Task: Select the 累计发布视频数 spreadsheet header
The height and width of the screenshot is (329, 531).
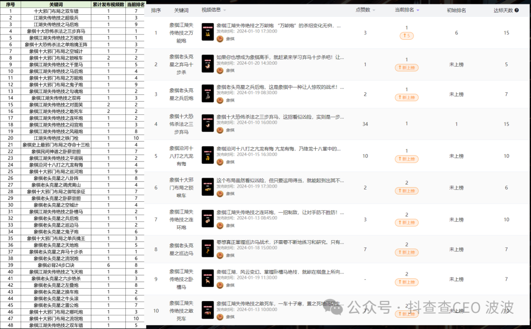Action: (x=108, y=4)
